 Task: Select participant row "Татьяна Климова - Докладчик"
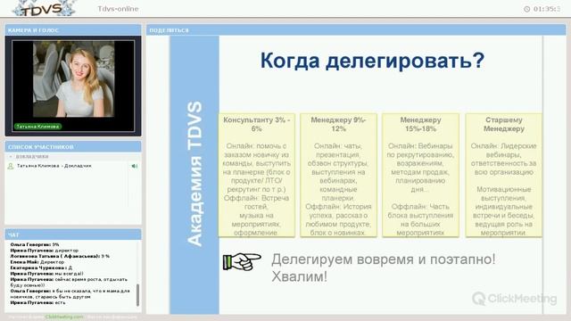tap(73, 166)
